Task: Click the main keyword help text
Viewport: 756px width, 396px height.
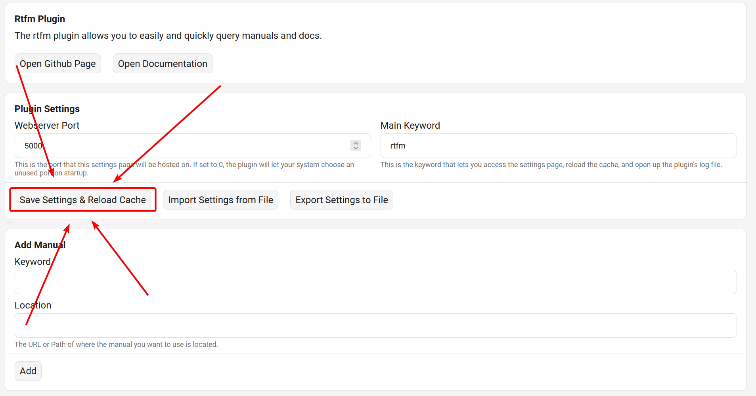Action: pos(551,165)
